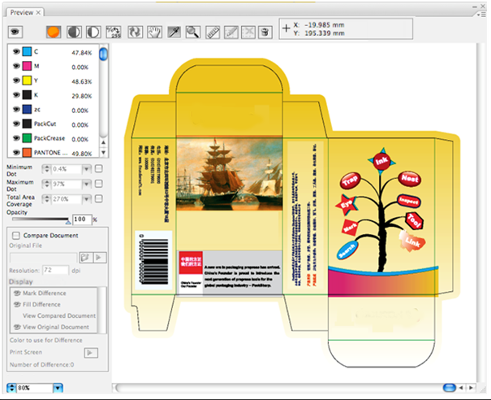
Task: Toggle visibility of PackCut layer
Action: tap(15, 123)
